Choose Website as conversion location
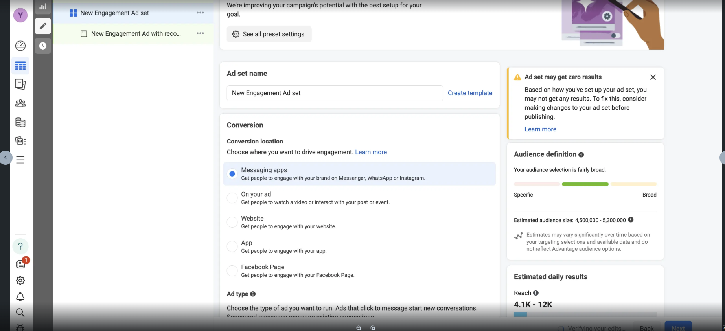Image resolution: width=725 pixels, height=331 pixels. coord(232,222)
